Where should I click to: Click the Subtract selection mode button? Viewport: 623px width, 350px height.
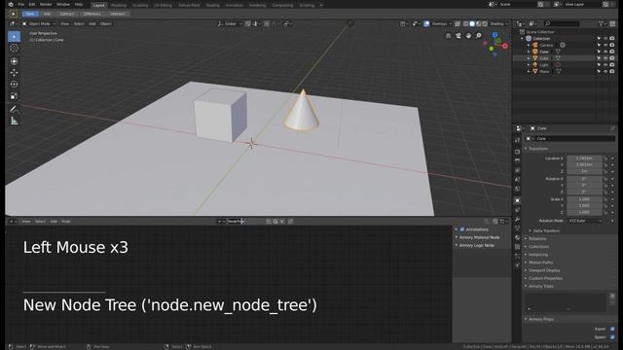(67, 14)
